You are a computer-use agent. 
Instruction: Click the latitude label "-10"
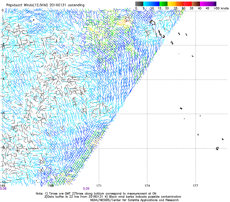[x=3, y=182]
